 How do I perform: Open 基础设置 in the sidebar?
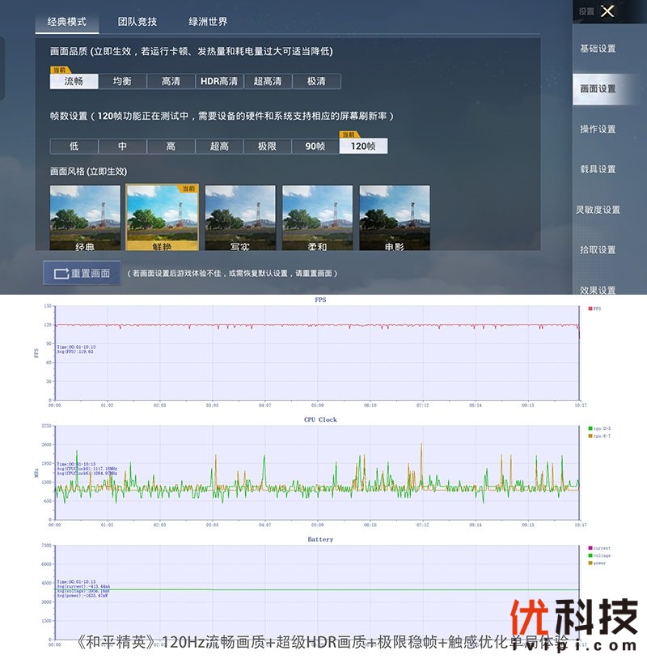point(598,49)
